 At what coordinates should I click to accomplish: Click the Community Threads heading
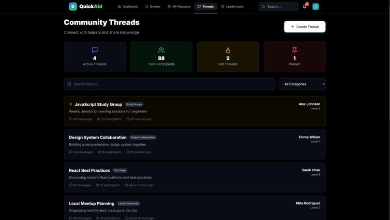pos(102,22)
